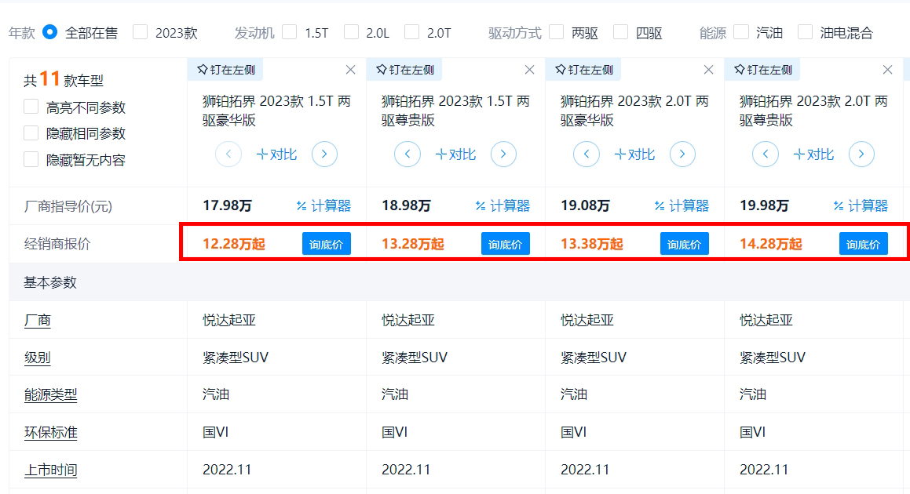Remove the 1.5T 两驱尊贵版 column
The width and height of the screenshot is (910, 494).
point(529,70)
